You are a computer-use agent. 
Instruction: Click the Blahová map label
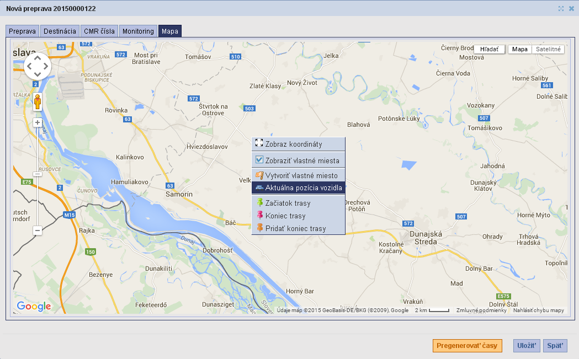point(359,125)
